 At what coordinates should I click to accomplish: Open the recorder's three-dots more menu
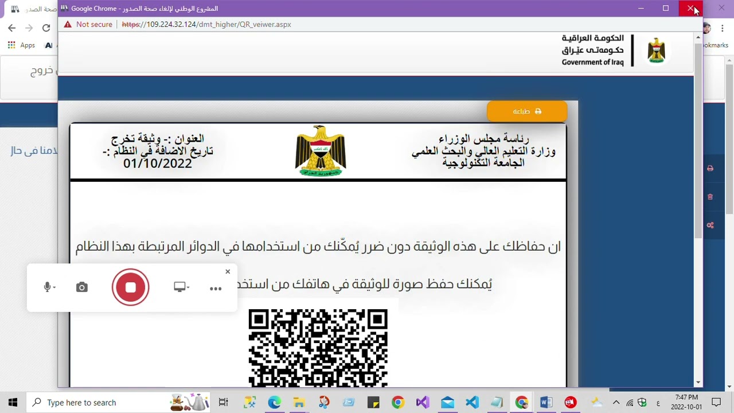pyautogui.click(x=216, y=289)
